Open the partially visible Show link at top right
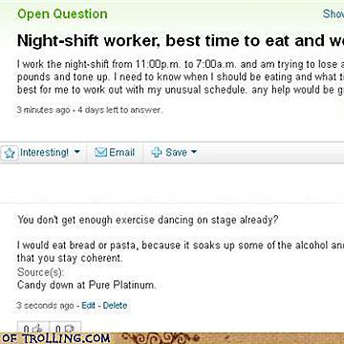344x344 pixels. [333, 14]
